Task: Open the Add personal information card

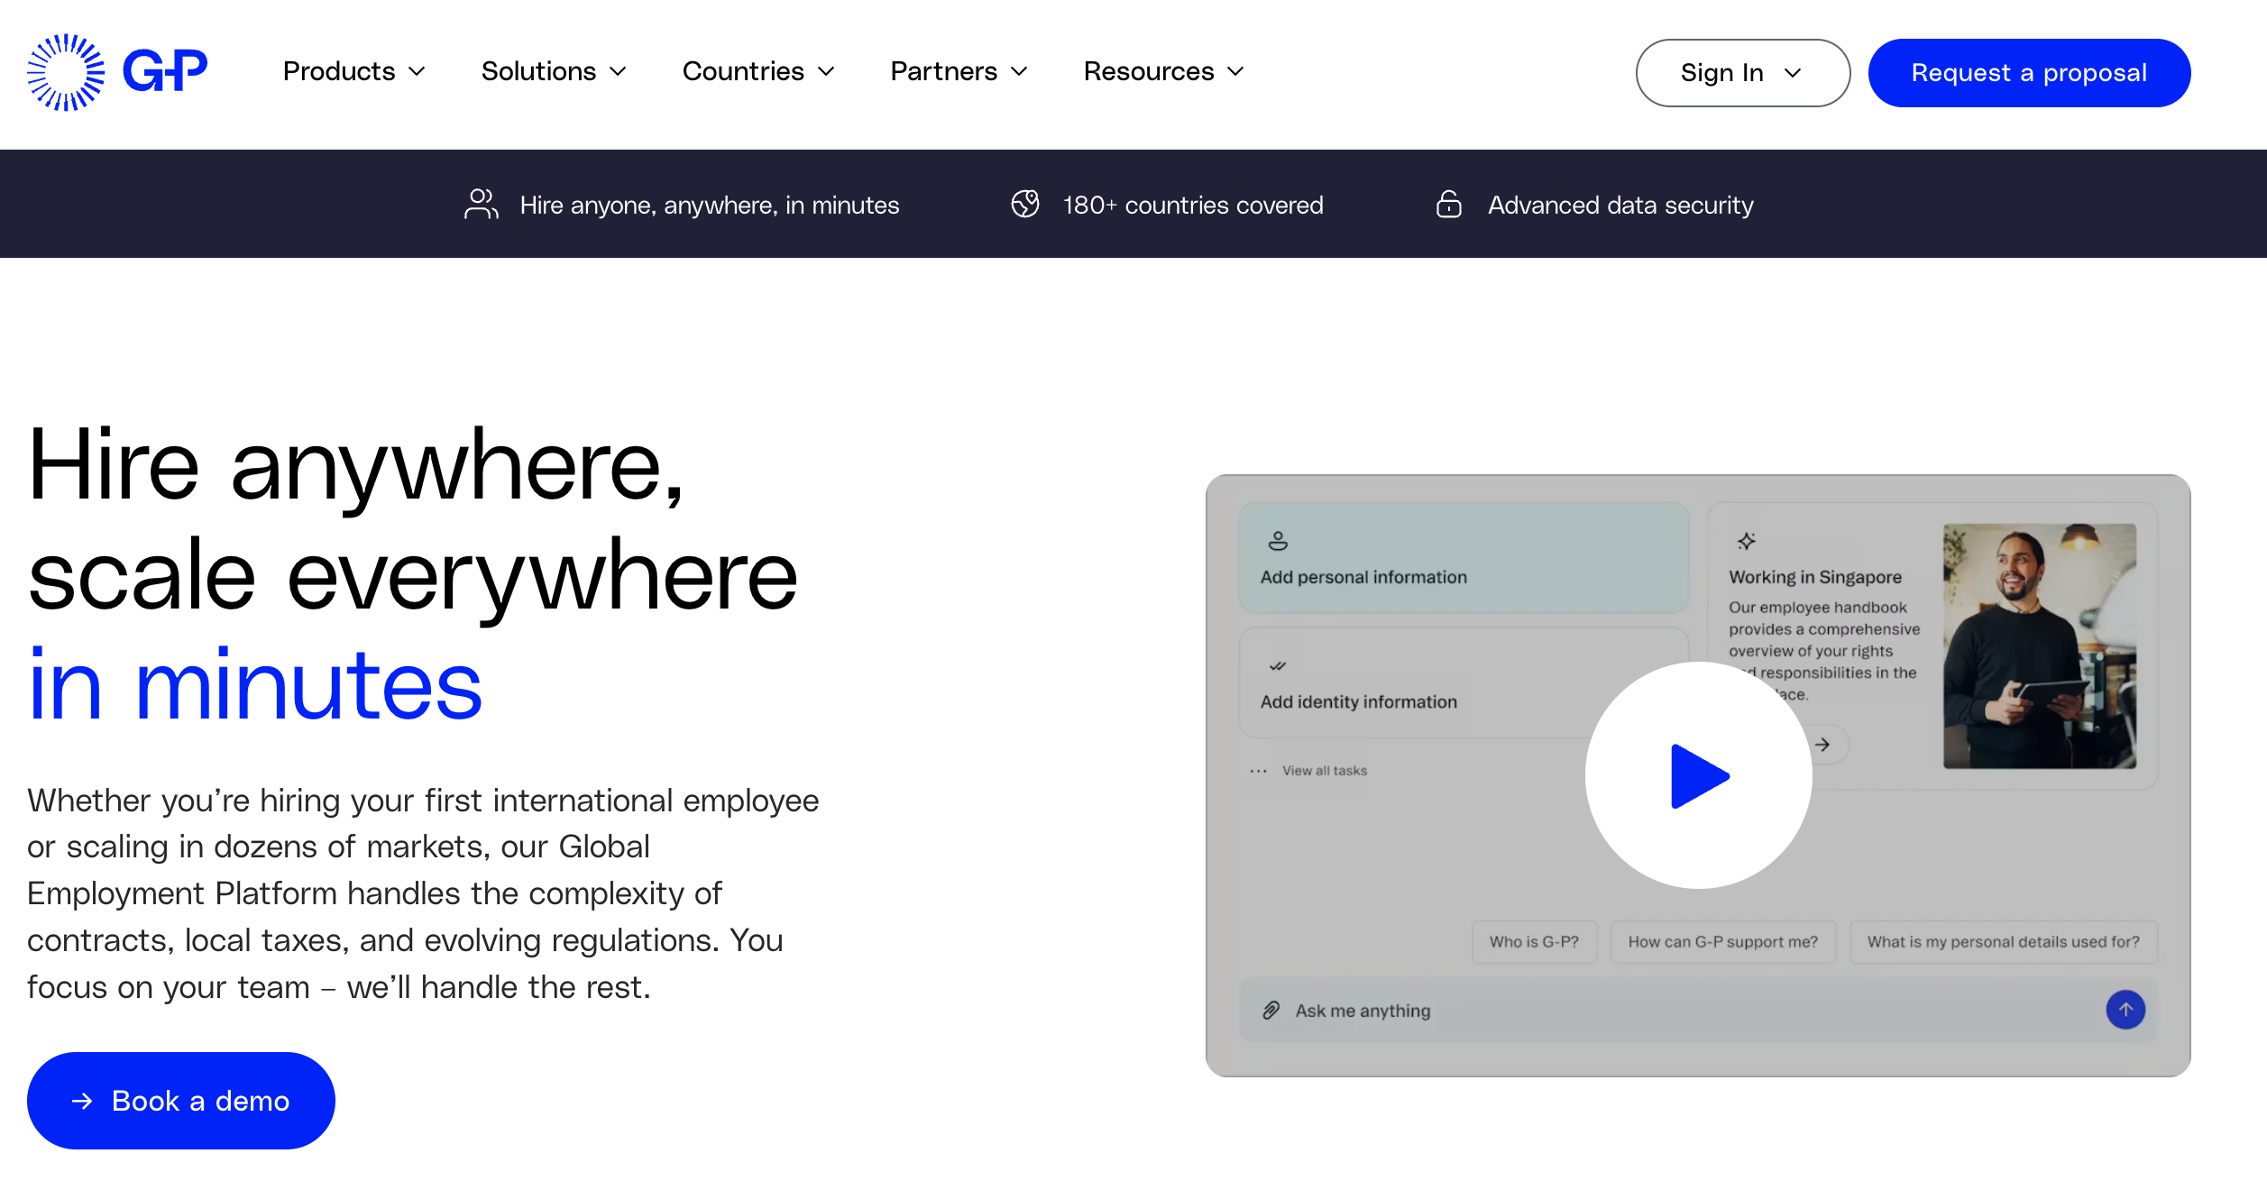Action: pyautogui.click(x=1464, y=558)
